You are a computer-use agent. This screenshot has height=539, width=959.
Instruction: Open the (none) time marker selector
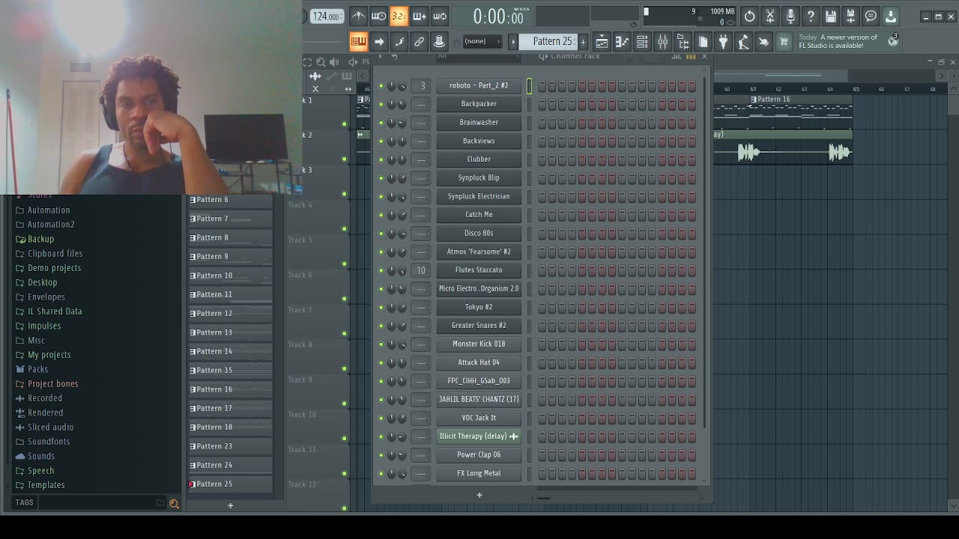pos(481,41)
